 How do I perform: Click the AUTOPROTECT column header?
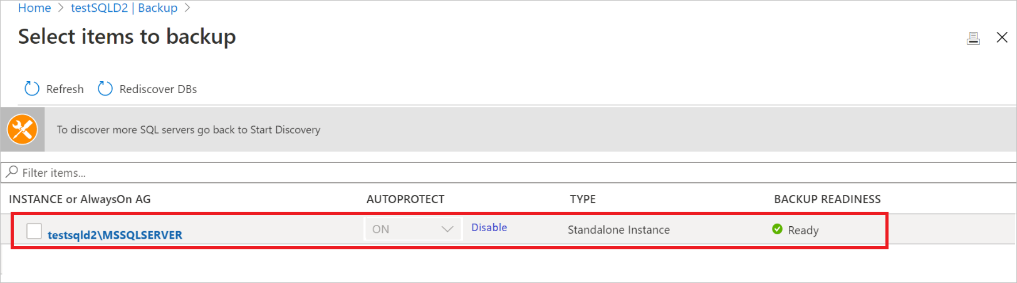[x=405, y=199]
